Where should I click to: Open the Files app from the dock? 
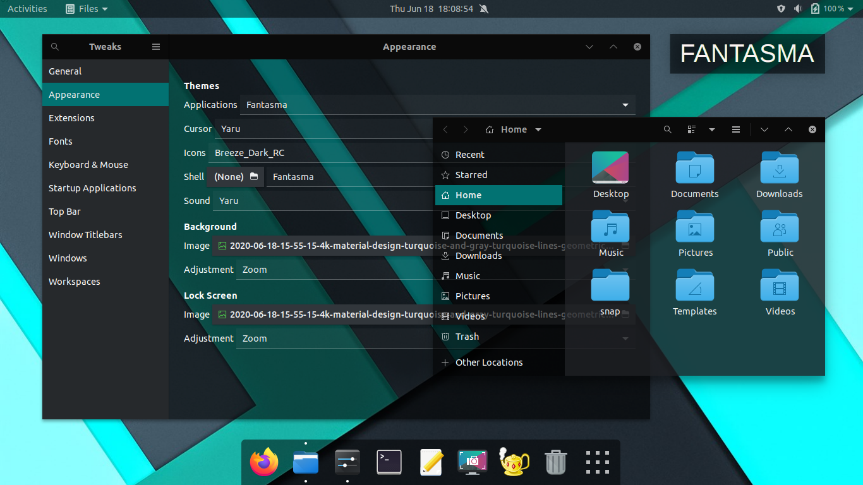click(x=306, y=462)
